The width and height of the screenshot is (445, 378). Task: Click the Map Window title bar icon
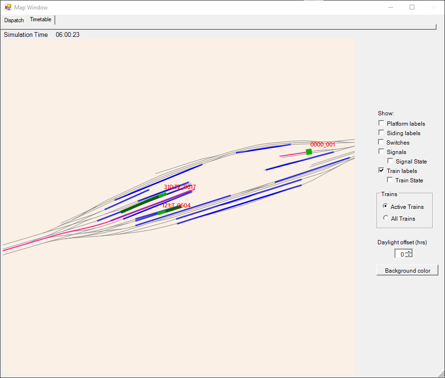[8, 7]
